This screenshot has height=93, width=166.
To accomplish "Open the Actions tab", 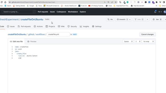I will pos(38,26).
